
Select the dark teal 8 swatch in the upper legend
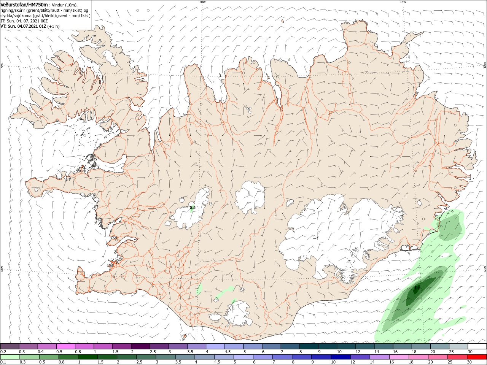[x=309, y=346]
